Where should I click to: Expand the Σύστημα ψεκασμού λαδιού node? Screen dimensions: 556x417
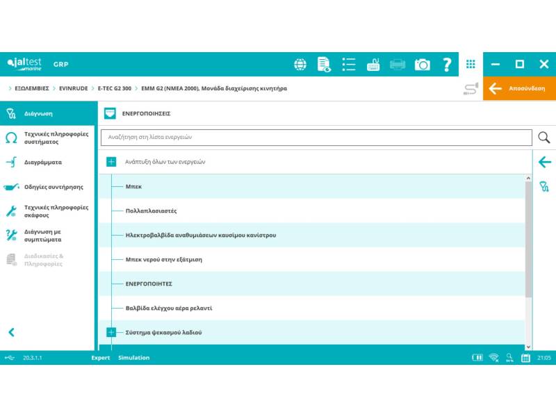pyautogui.click(x=111, y=332)
